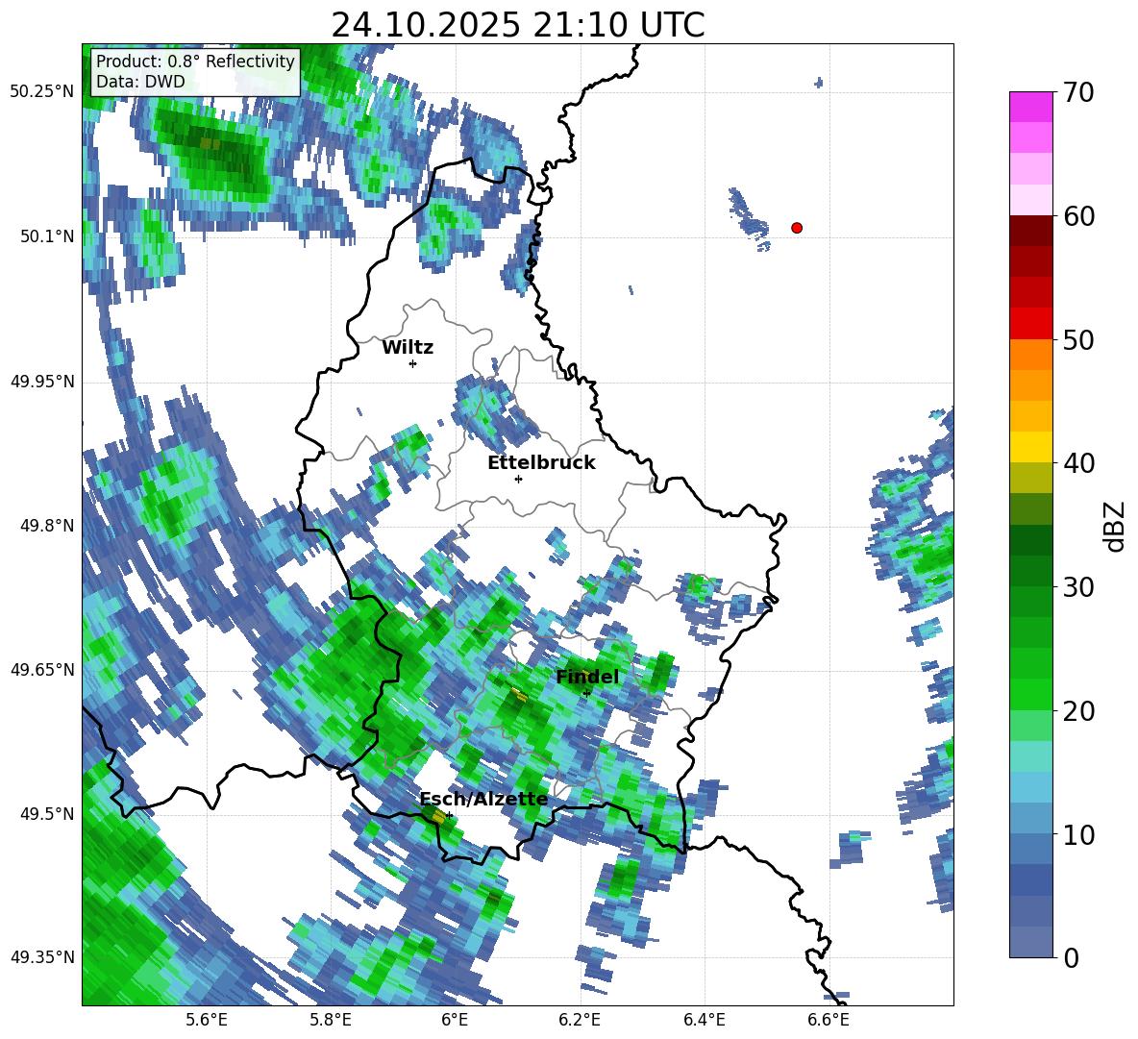The image size is (1138, 1039).
Task: Click the title 24.10.2025 21:10 UTC
Action: (x=517, y=25)
